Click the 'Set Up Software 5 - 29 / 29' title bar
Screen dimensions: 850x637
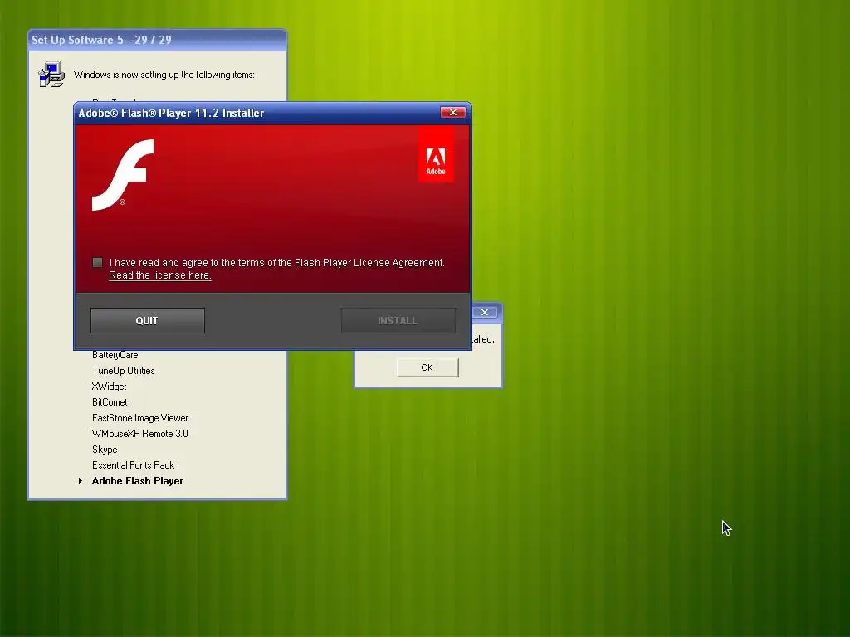(x=157, y=40)
